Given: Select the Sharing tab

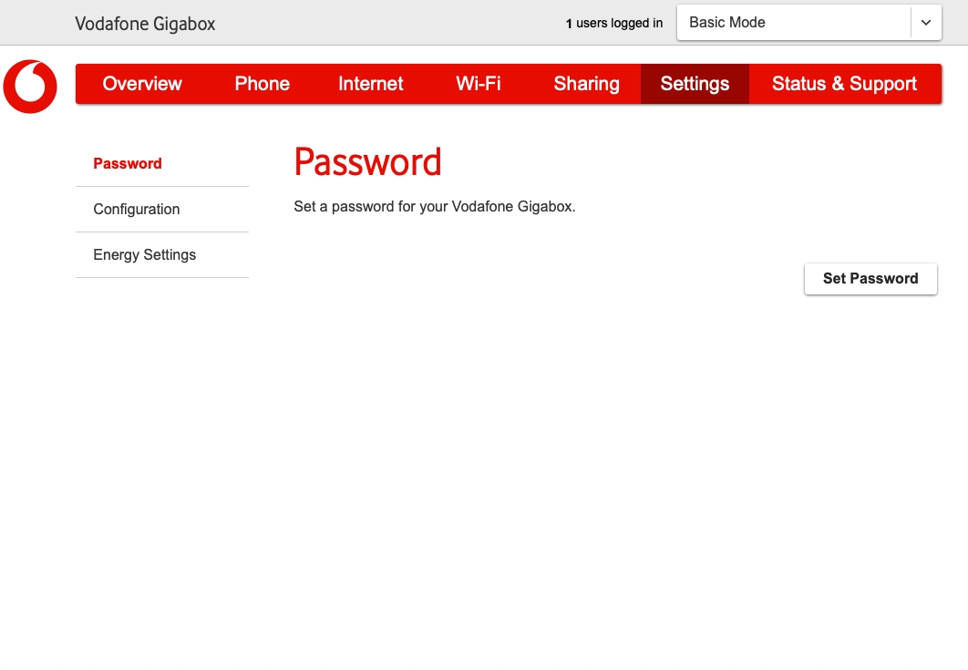Looking at the screenshot, I should click(586, 84).
